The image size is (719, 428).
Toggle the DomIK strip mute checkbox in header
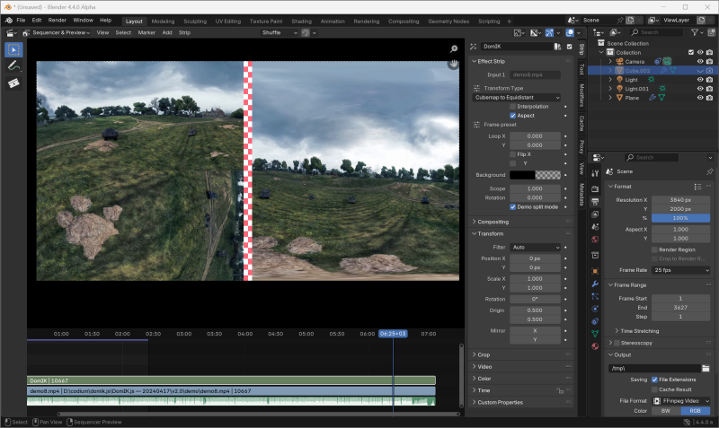570,47
